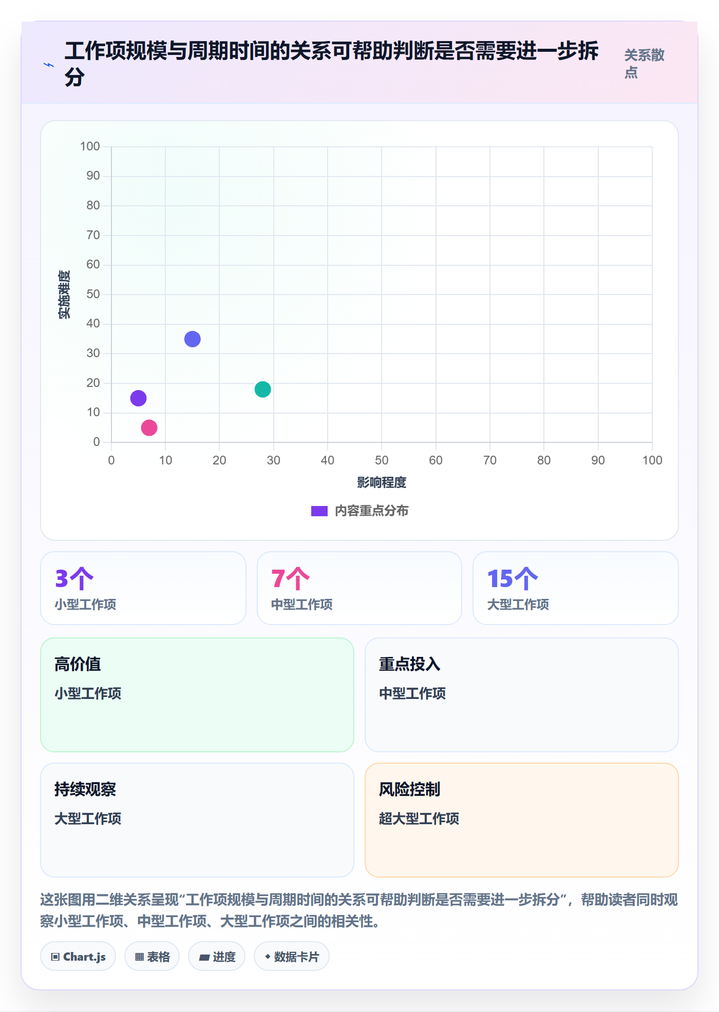This screenshot has height=1012, width=719.
Task: Click the x-axis tick label 50
Action: coord(382,460)
